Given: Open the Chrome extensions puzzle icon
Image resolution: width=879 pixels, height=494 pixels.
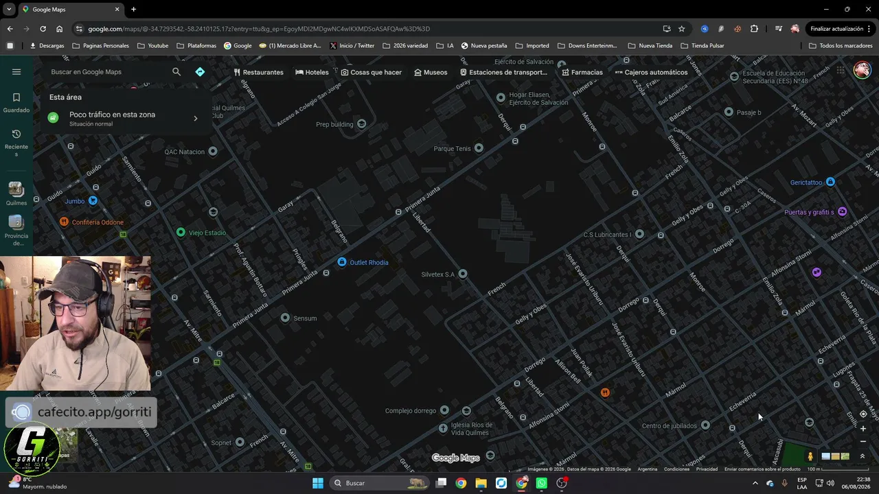Looking at the screenshot, I should coord(754,29).
